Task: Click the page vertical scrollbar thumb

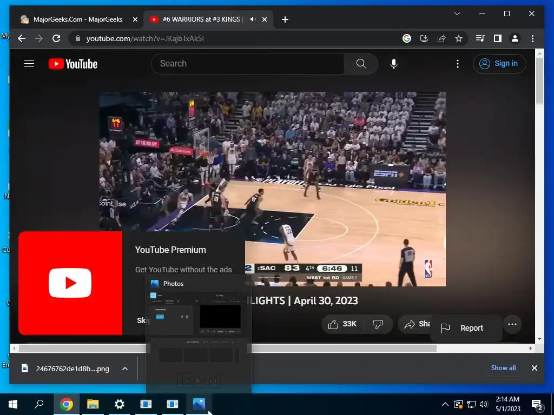Action: (x=539, y=81)
